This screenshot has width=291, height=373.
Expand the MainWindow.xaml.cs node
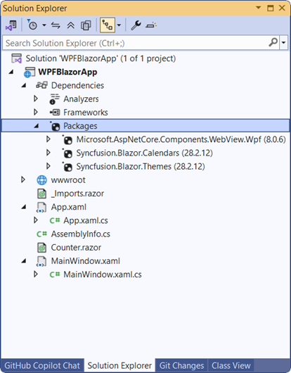(36, 274)
